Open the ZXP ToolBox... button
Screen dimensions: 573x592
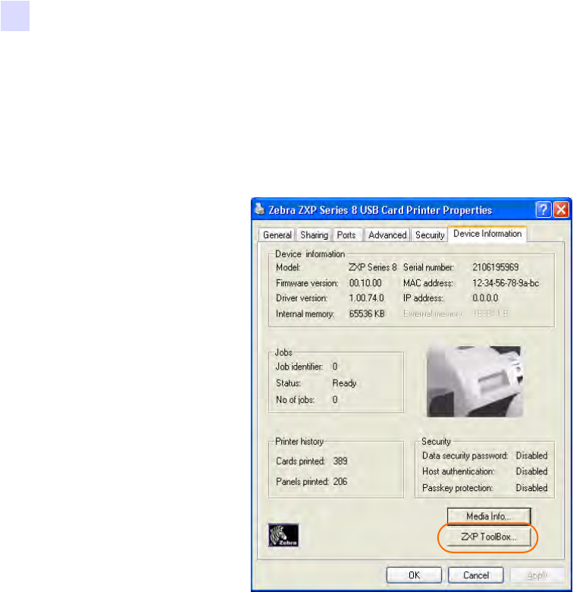489,537
